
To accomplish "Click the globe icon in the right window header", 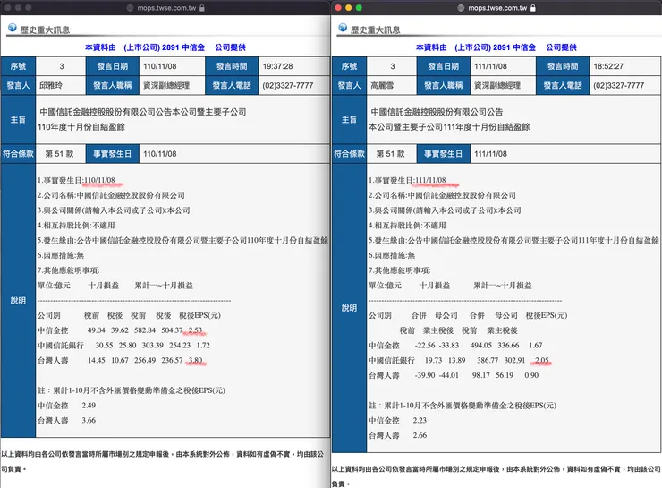I will (343, 28).
